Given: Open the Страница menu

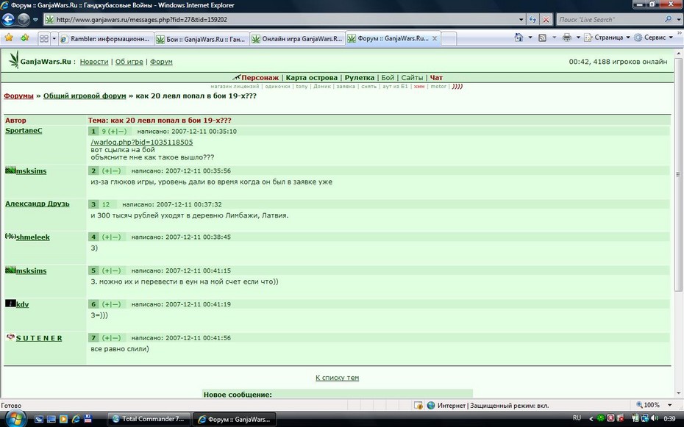Looking at the screenshot, I should coord(608,37).
